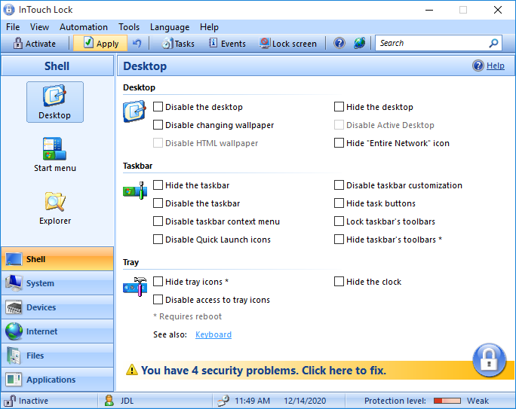Tick Disable taskbar context menu
516x409 pixels.
[158, 221]
